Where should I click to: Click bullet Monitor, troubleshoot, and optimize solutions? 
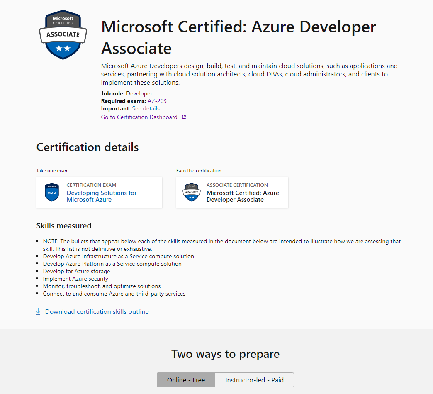click(102, 286)
